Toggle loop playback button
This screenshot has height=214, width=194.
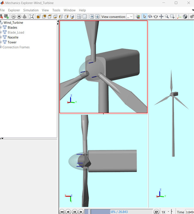(x=156, y=212)
